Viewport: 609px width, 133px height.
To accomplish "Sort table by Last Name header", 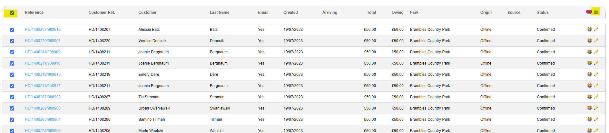I will click(x=220, y=13).
